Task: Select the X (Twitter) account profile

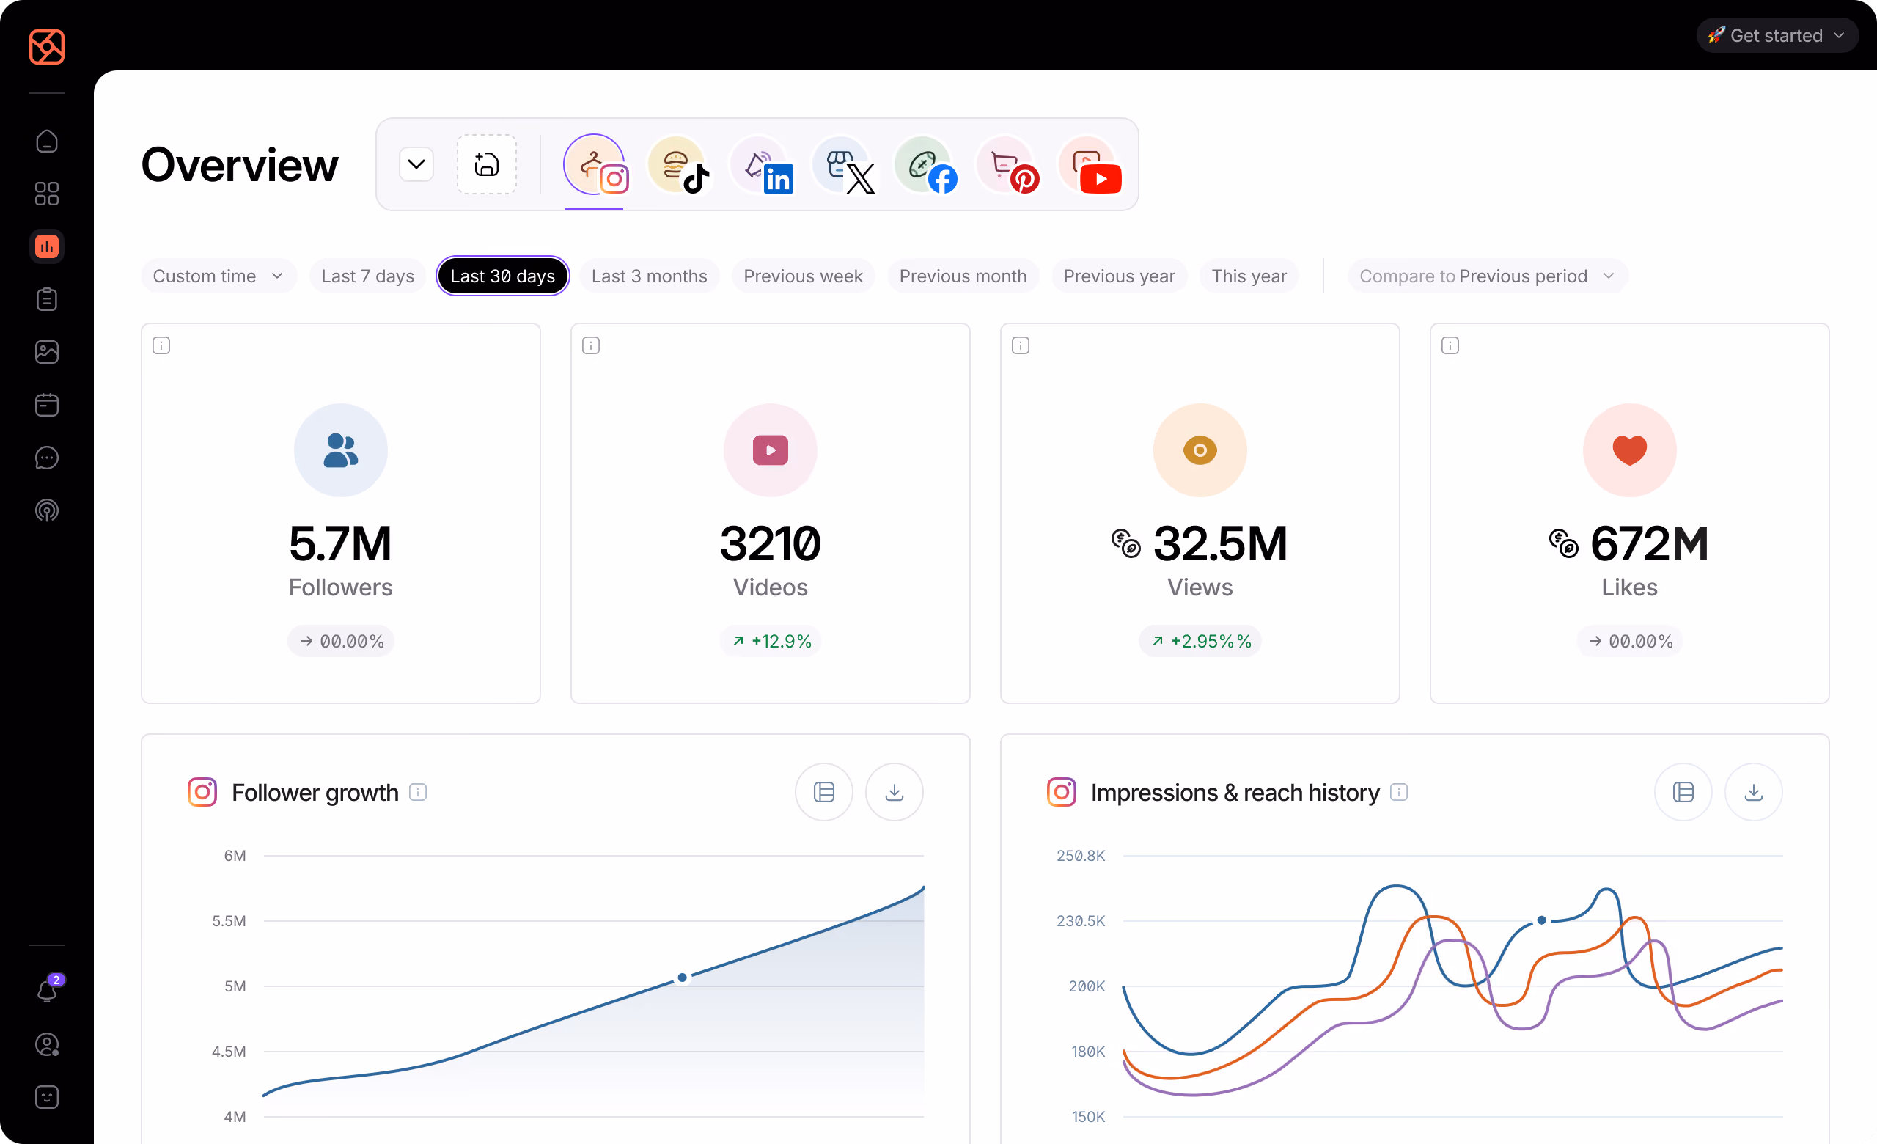Action: point(843,164)
